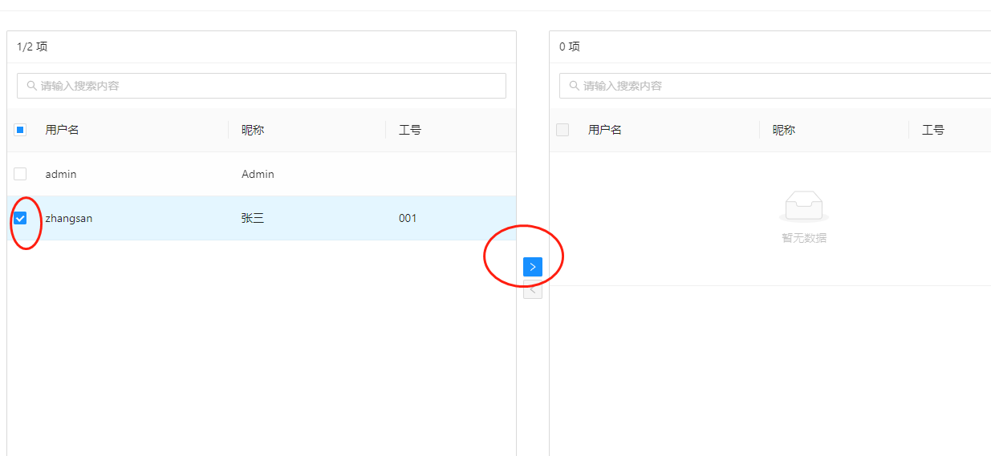Click the left table 工号 column header
The image size is (991, 456).
(x=410, y=130)
